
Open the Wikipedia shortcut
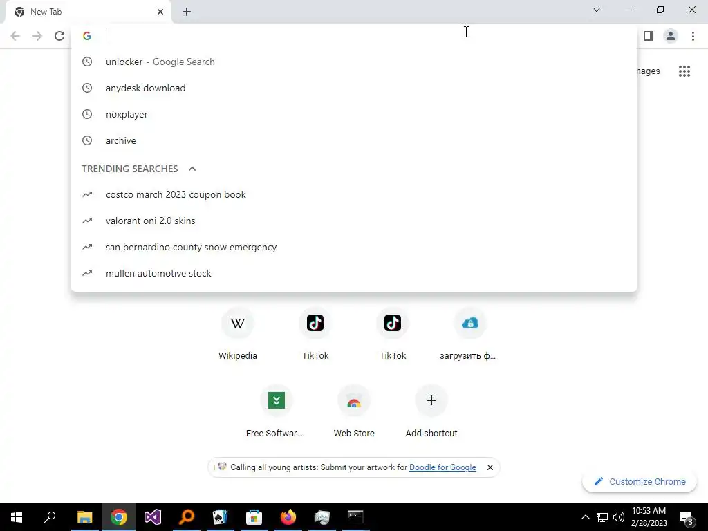(x=238, y=334)
